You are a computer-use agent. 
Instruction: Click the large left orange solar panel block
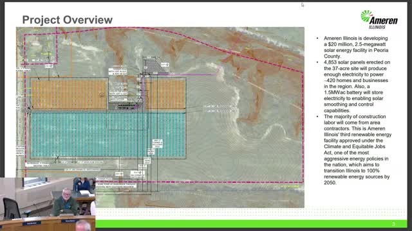70,94
